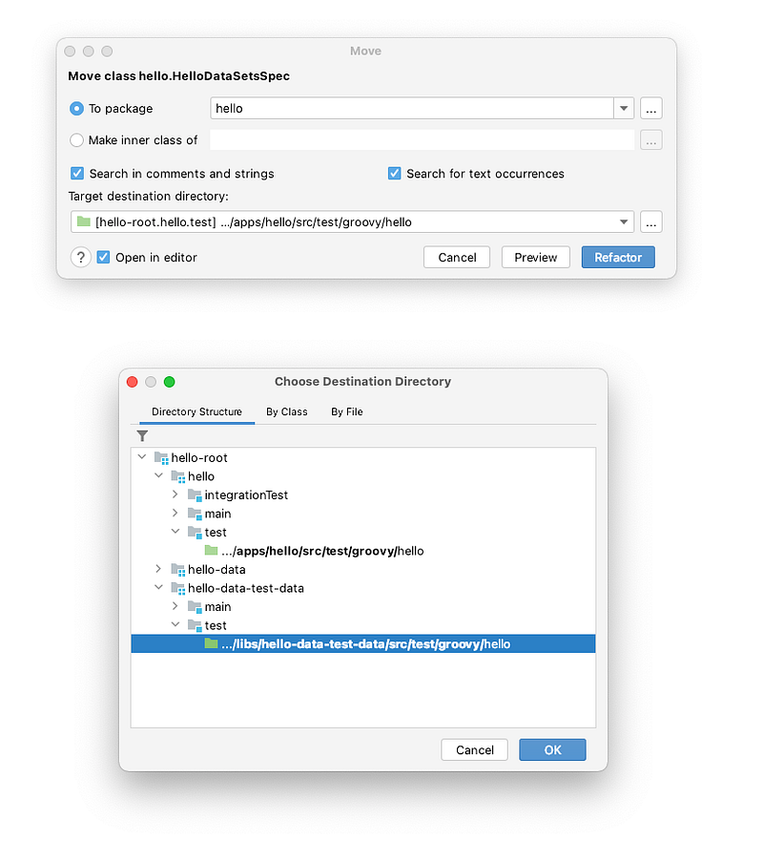The width and height of the screenshot is (763, 841).
Task: Click the hello-root module folder icon
Action: coord(161,457)
